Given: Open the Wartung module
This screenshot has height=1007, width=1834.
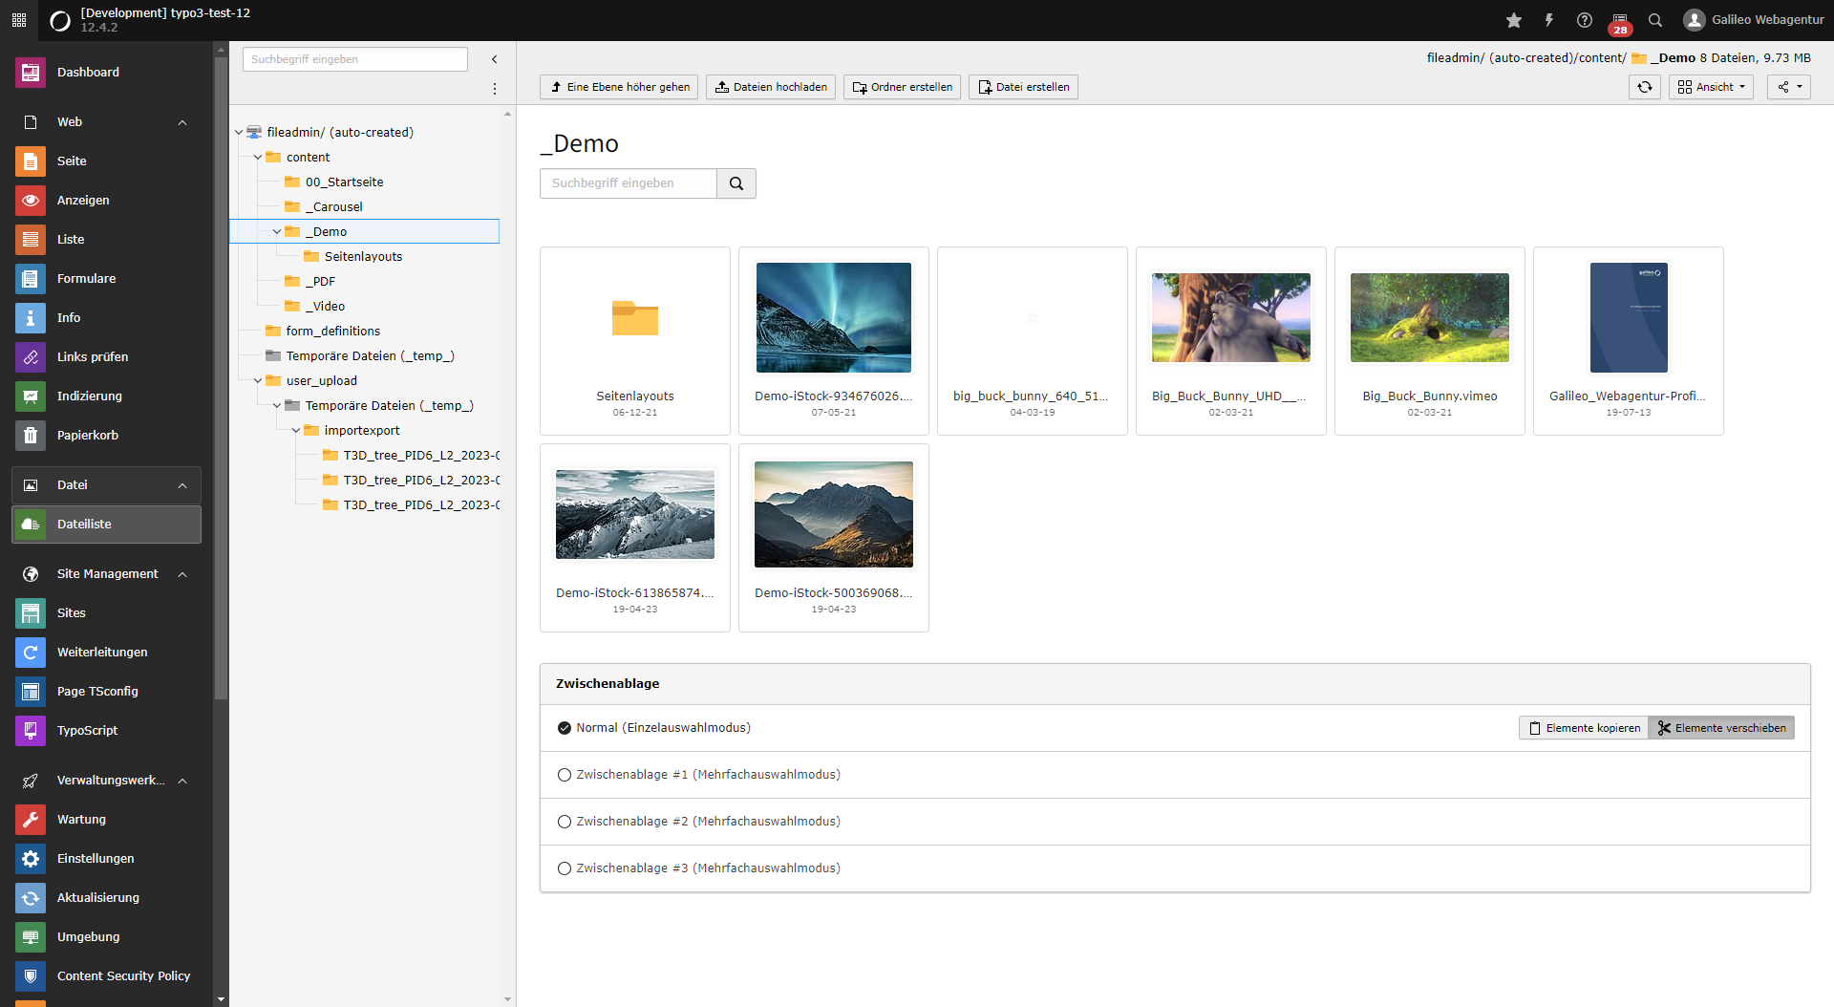Looking at the screenshot, I should point(81,819).
